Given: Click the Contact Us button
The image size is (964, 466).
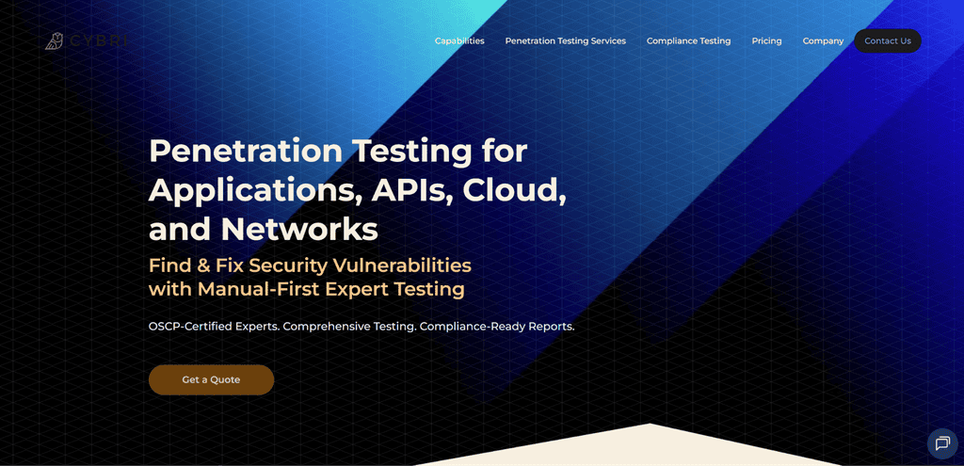Looking at the screenshot, I should click(888, 40).
